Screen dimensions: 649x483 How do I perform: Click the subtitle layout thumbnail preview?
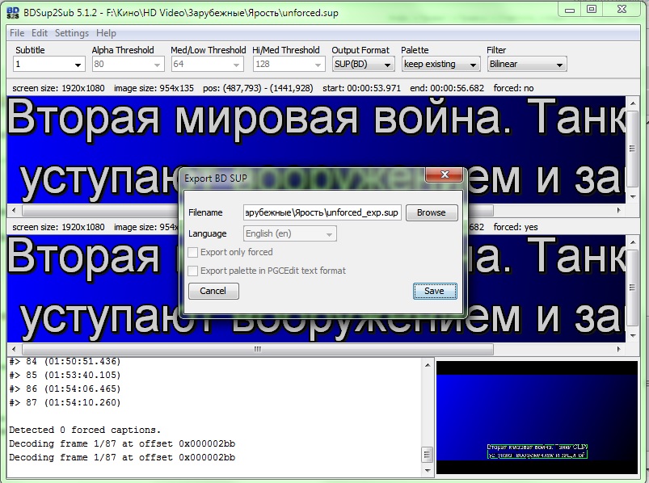537,418
